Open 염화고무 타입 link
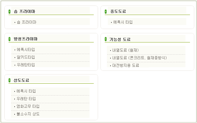Viewport: 197px width, 123px height. [28, 107]
